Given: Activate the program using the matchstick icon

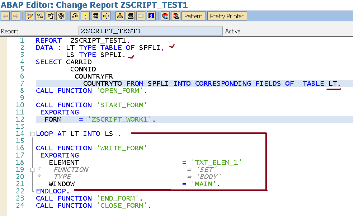Looking at the screenshot, I should tap(85, 16).
